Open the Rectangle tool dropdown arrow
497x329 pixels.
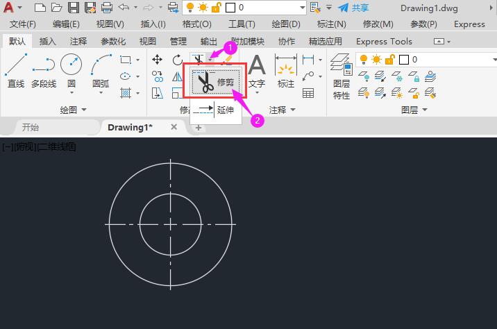click(138, 60)
